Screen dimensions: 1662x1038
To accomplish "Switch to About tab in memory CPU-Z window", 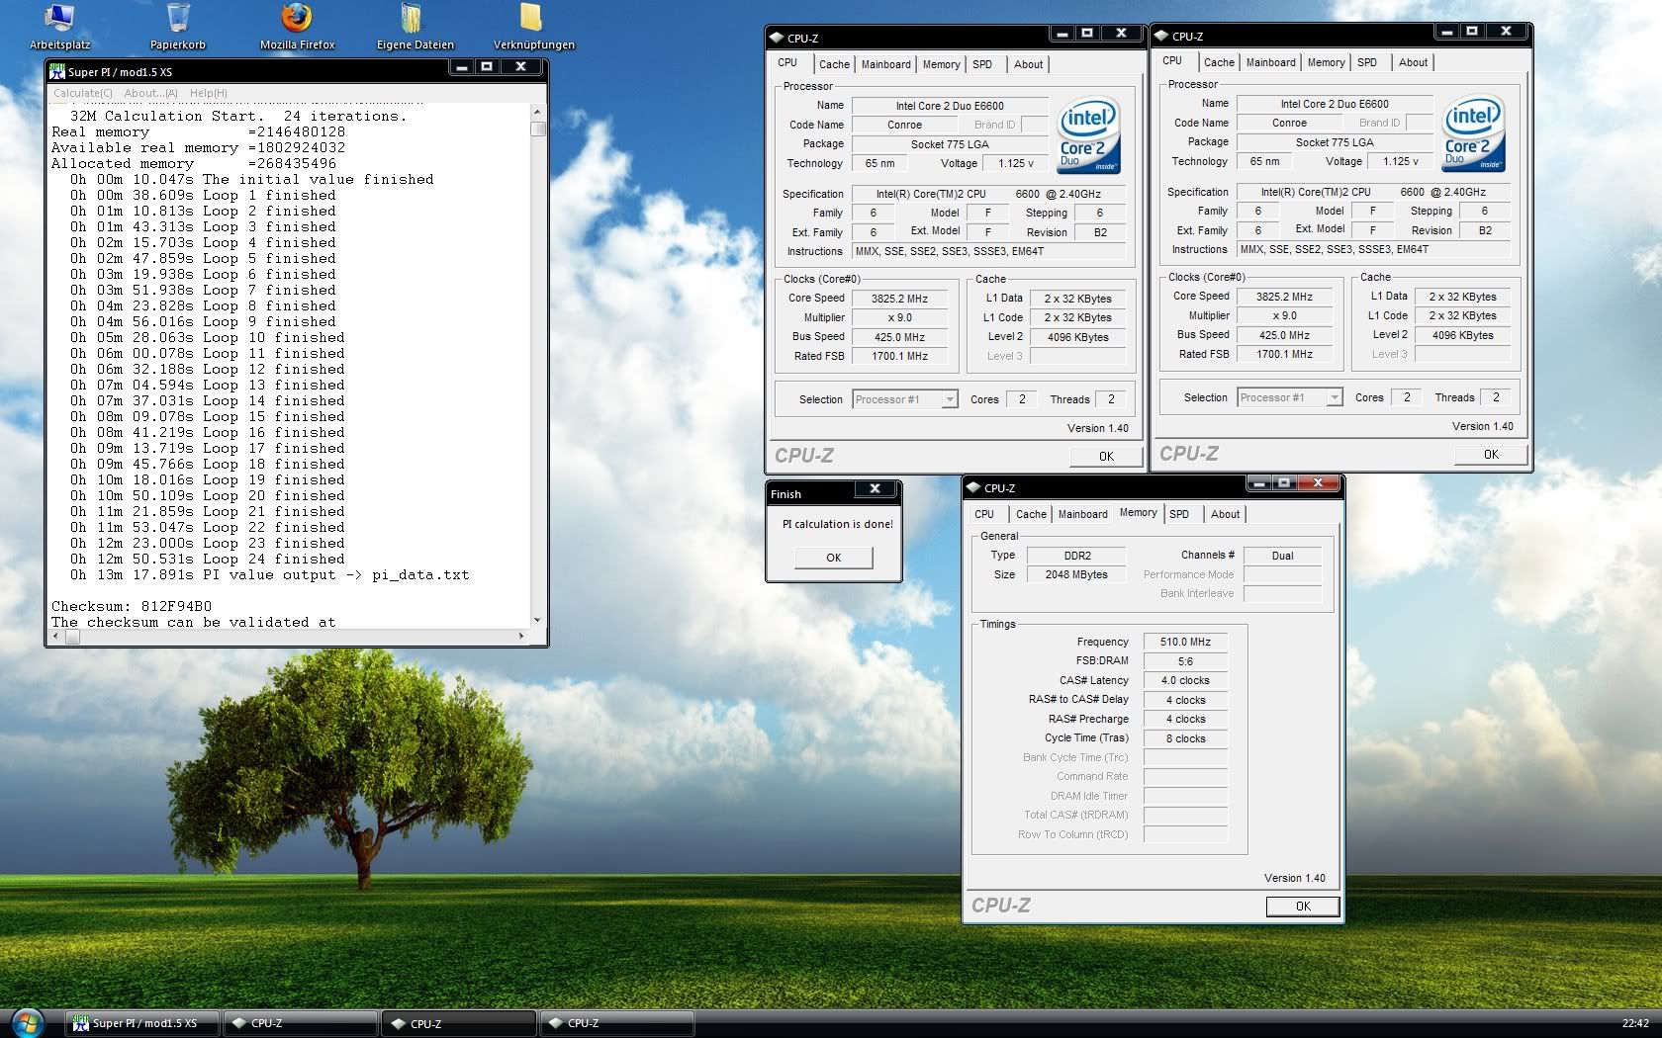I will 1225,514.
